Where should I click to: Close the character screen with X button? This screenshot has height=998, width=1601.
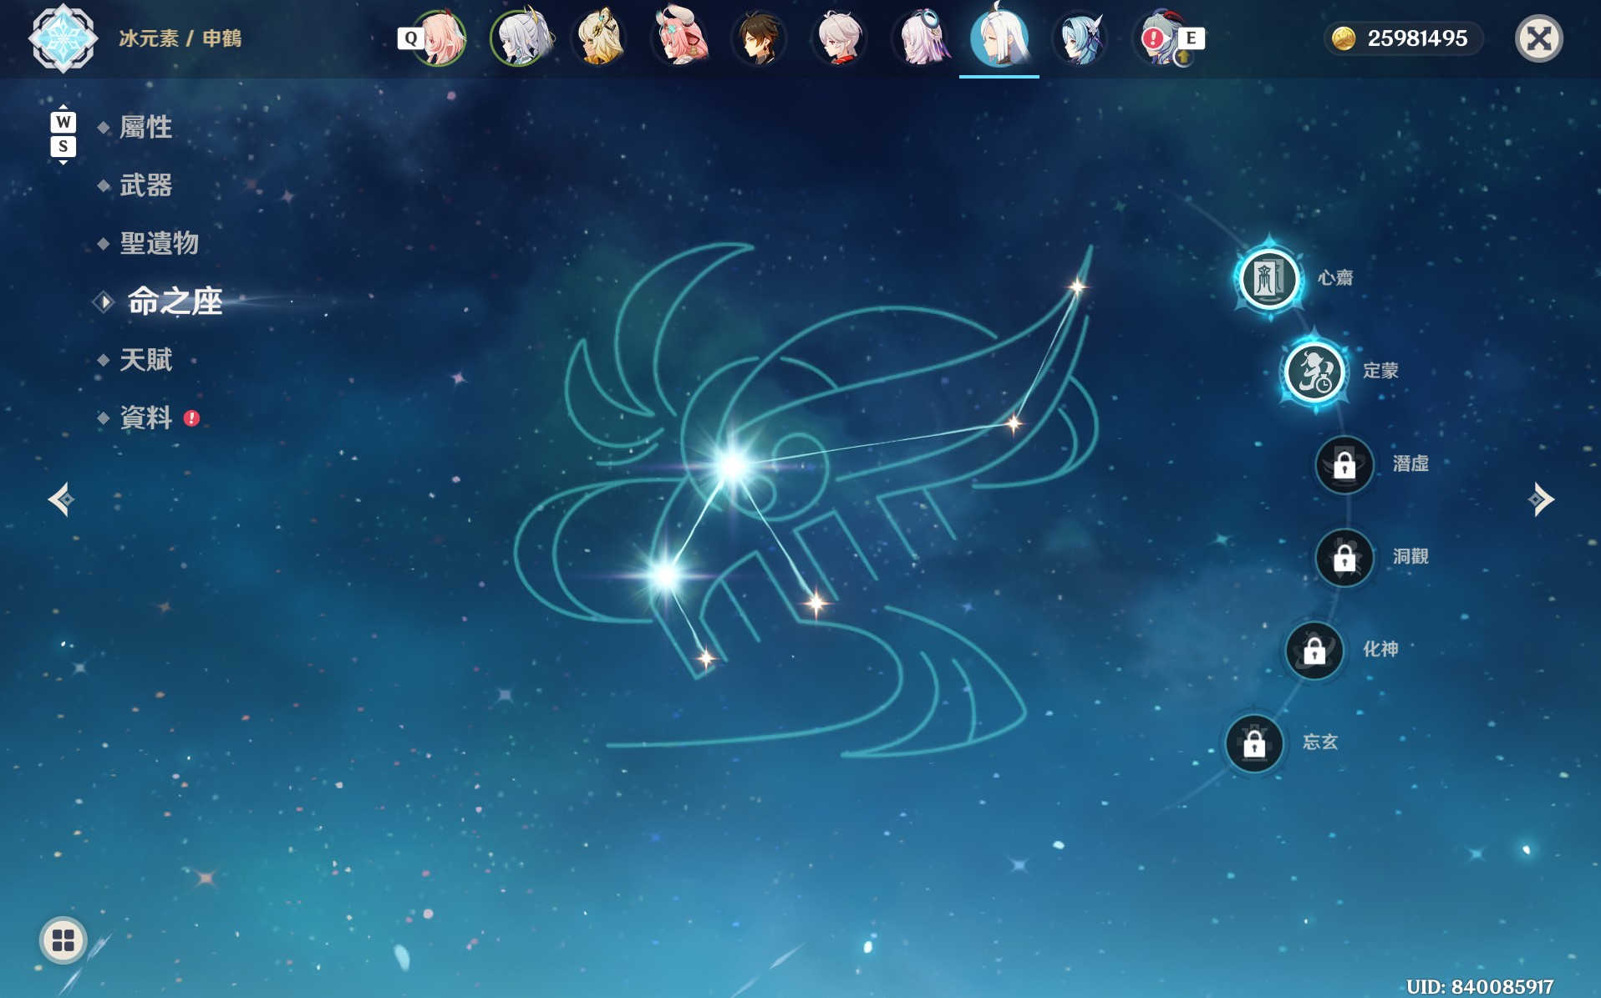[x=1539, y=38]
